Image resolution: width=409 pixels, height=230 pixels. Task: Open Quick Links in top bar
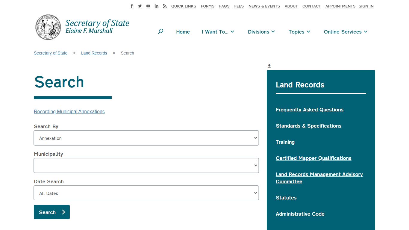184,6
